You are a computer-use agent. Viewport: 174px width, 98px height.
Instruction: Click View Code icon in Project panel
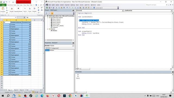[x=46, y=13]
